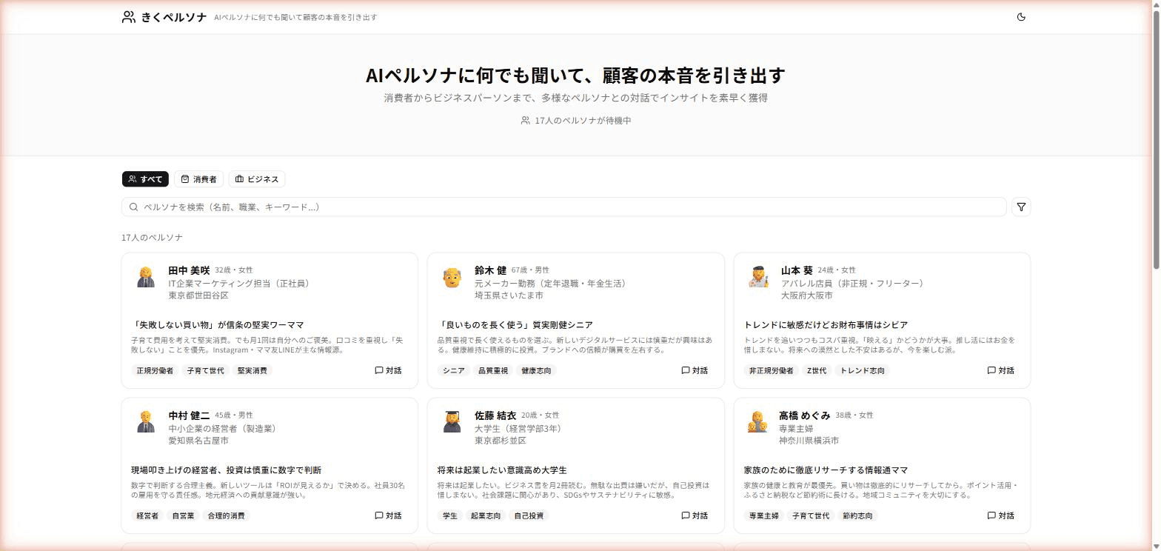Viewport: 1161px width, 551px height.
Task: Click 田中 美咲's avatar icon
Action: click(x=146, y=277)
